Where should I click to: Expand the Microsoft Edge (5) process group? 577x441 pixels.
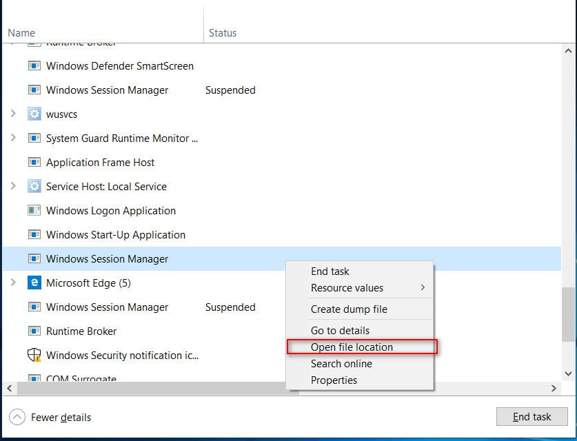(13, 283)
